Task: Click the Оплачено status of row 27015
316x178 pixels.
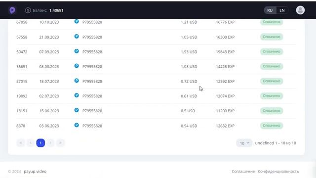Action: (x=272, y=81)
